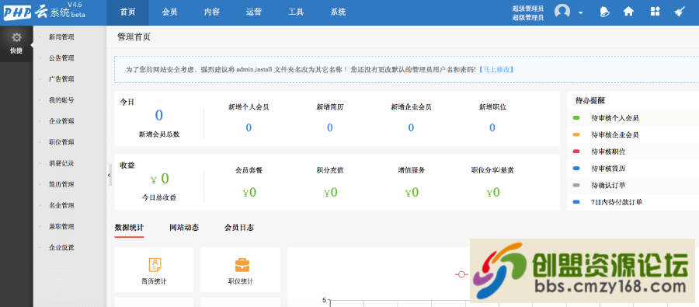Image resolution: width=699 pixels, height=307 pixels.
Task: Open 新闻管理 in the sidebar
Action: (x=61, y=37)
